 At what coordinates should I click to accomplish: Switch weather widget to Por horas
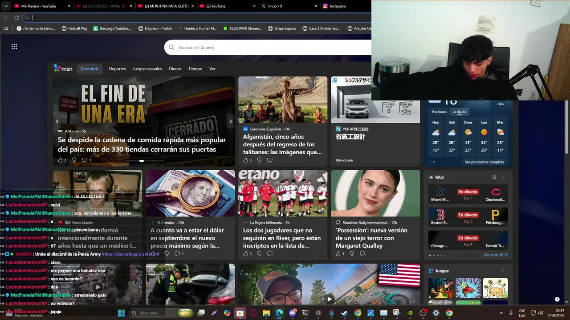click(x=439, y=112)
